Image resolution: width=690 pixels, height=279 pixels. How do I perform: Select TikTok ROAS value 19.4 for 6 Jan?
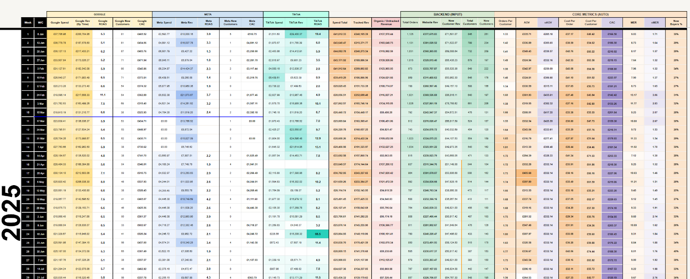318,34
